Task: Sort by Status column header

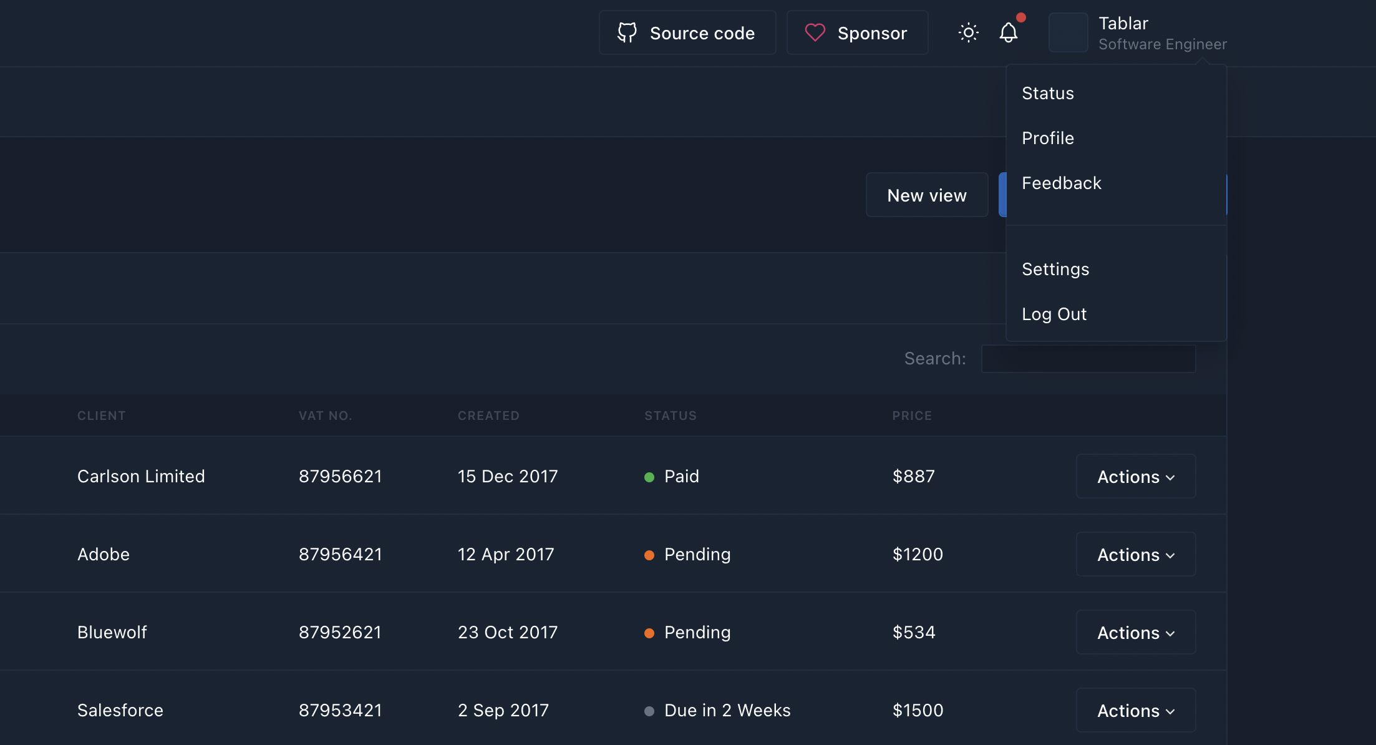Action: (x=671, y=416)
